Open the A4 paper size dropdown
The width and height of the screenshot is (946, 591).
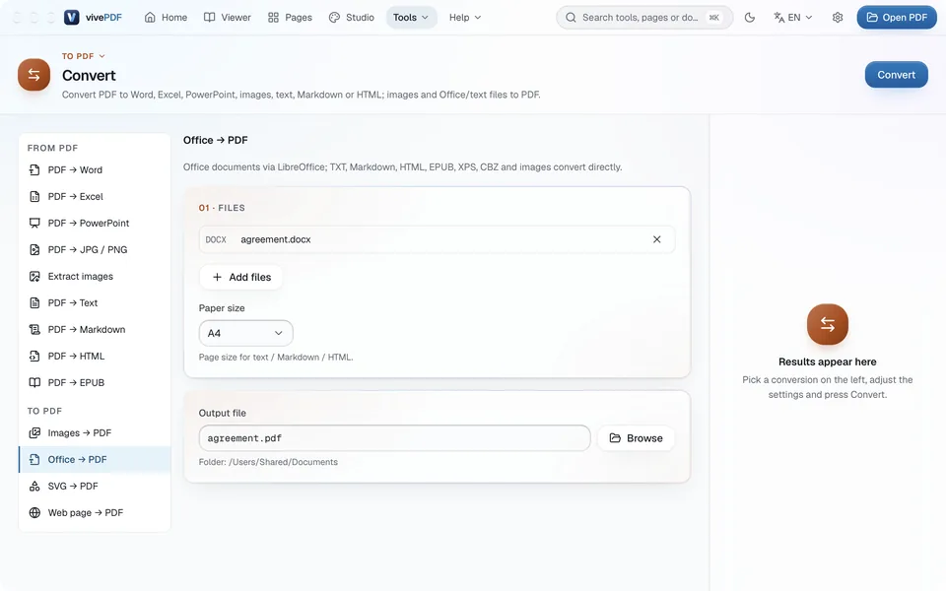point(245,333)
